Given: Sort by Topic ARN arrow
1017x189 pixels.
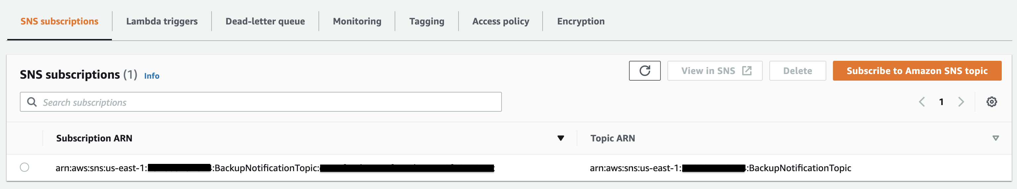Looking at the screenshot, I should (995, 138).
